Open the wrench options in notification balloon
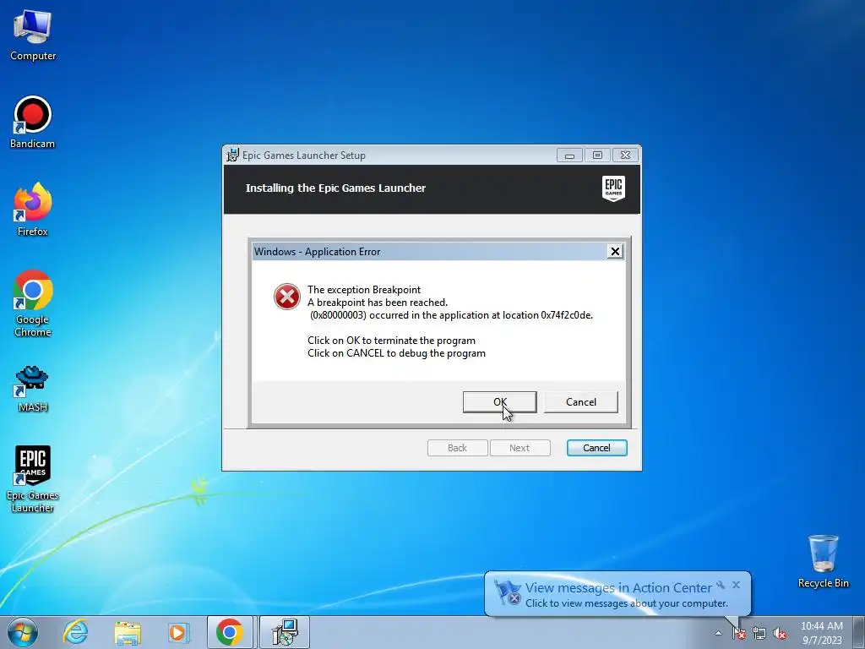The height and width of the screenshot is (649, 865). pyautogui.click(x=721, y=585)
